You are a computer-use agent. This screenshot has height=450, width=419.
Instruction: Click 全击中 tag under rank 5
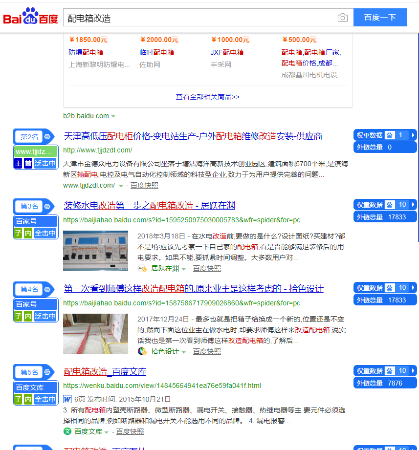(45, 399)
